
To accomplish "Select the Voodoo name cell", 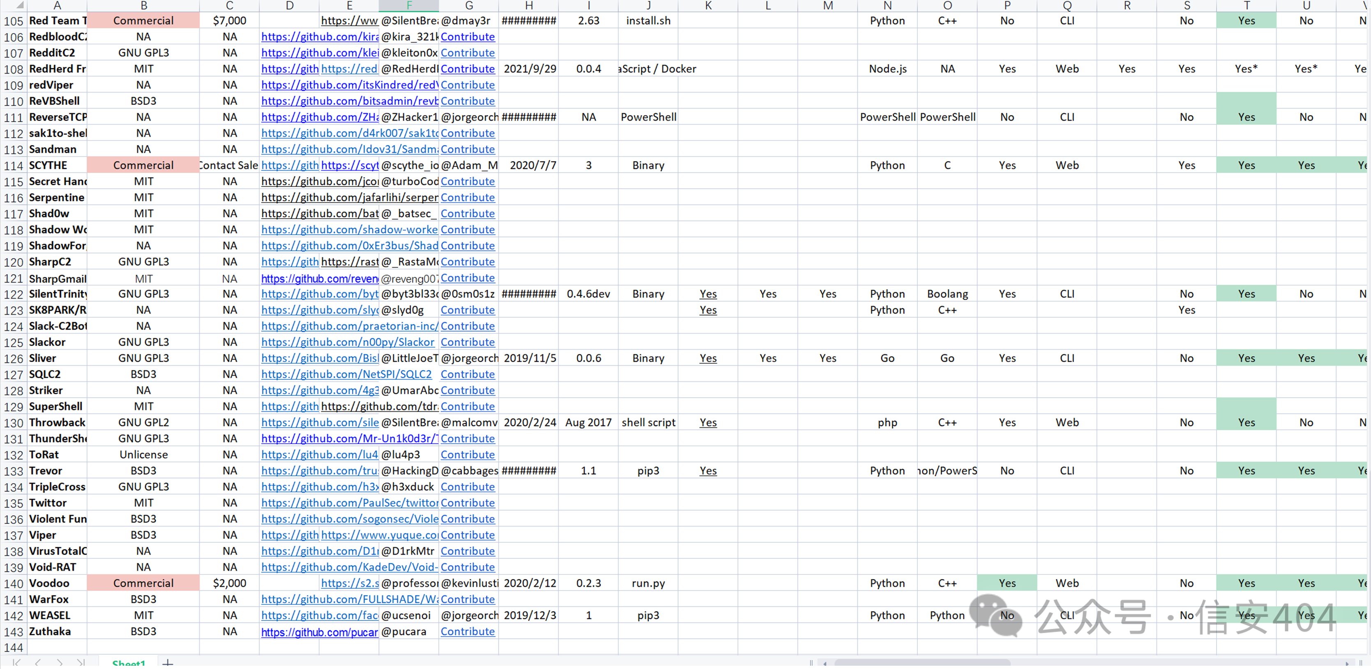I will pos(57,583).
